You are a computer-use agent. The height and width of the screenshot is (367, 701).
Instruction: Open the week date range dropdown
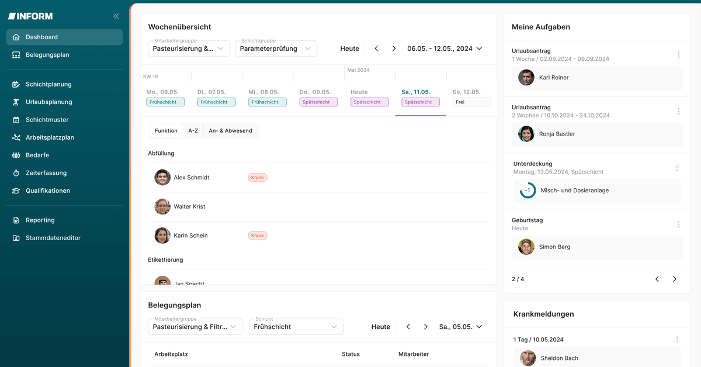[479, 49]
